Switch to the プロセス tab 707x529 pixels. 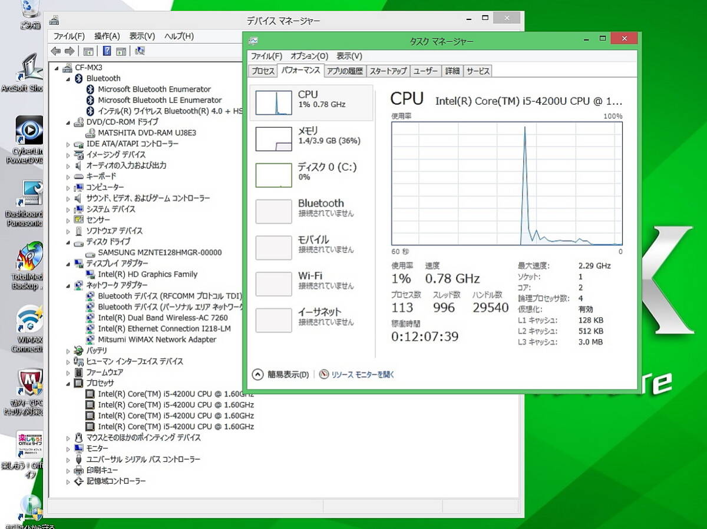pos(263,71)
